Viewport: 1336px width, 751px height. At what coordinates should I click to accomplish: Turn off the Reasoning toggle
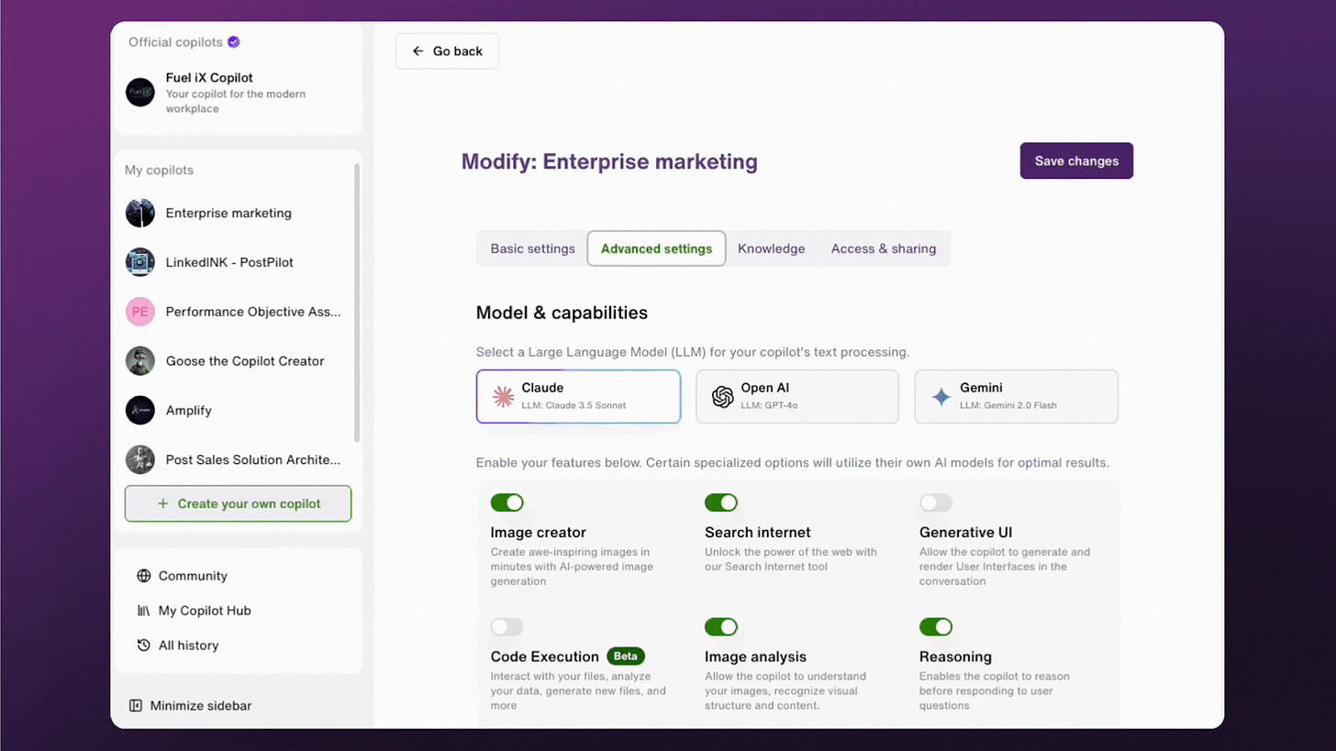[x=936, y=627]
